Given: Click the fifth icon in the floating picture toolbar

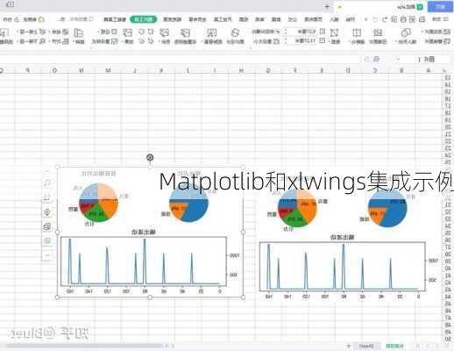Looking at the screenshot, I should point(47,240).
